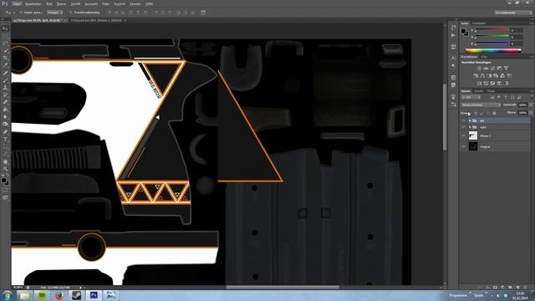The image size is (535, 301).
Task: Expand the 'right' layer group
Action: pyautogui.click(x=470, y=127)
